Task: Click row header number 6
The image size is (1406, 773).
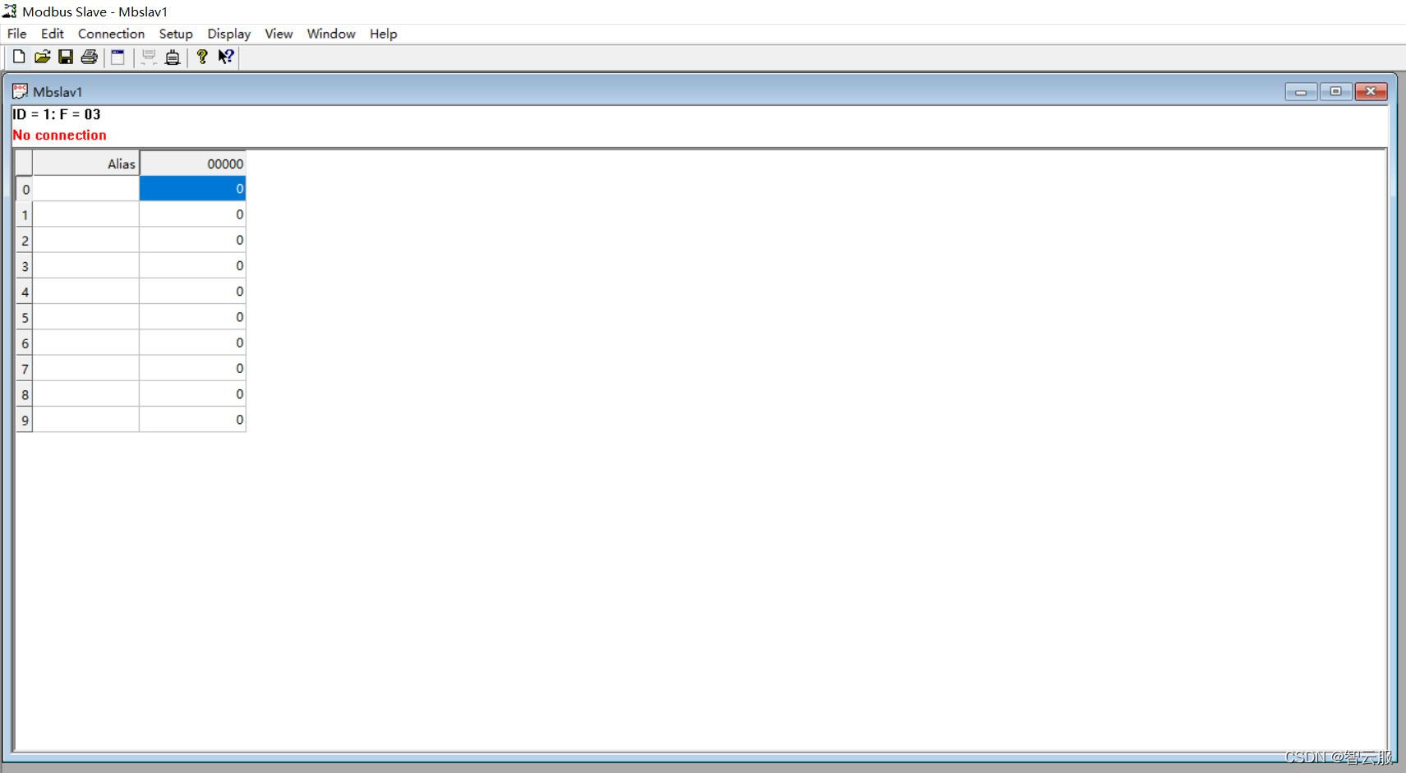Action: (x=24, y=343)
